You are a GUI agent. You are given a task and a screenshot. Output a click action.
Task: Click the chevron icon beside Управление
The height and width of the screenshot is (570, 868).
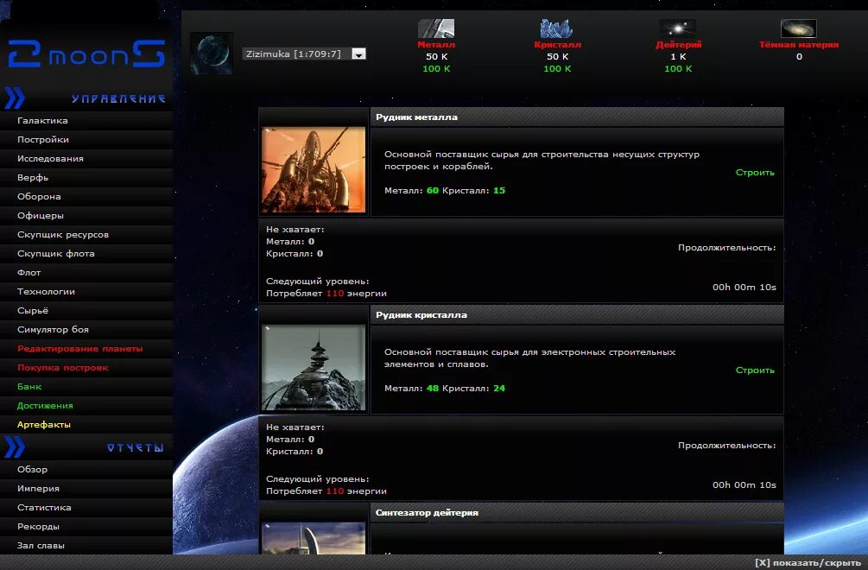pyautogui.click(x=15, y=98)
